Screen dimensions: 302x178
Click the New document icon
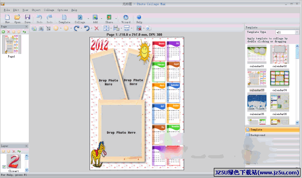pos(7,19)
